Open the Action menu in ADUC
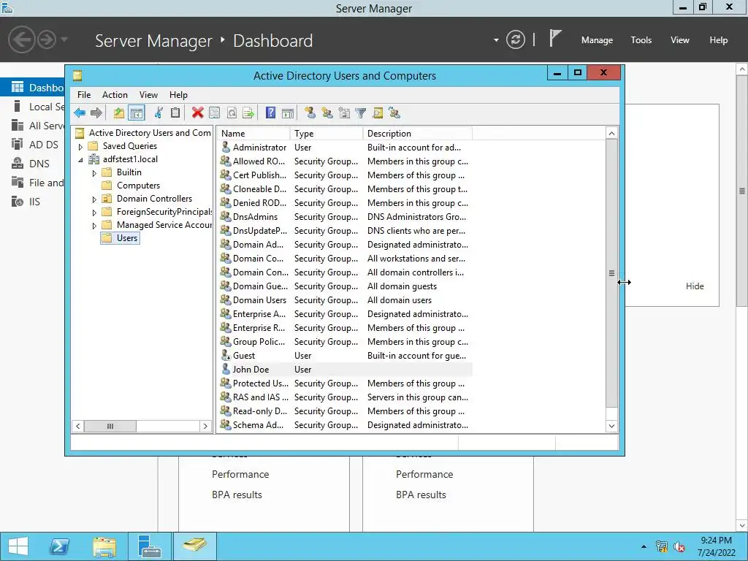Image resolution: width=748 pixels, height=561 pixels. [115, 95]
